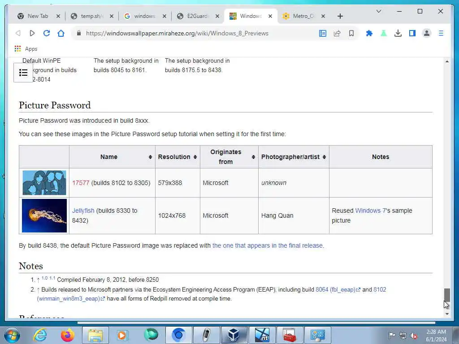Open 'the one that appears in the final release' link
Viewport: 459px width, 344px height.
pos(268,245)
